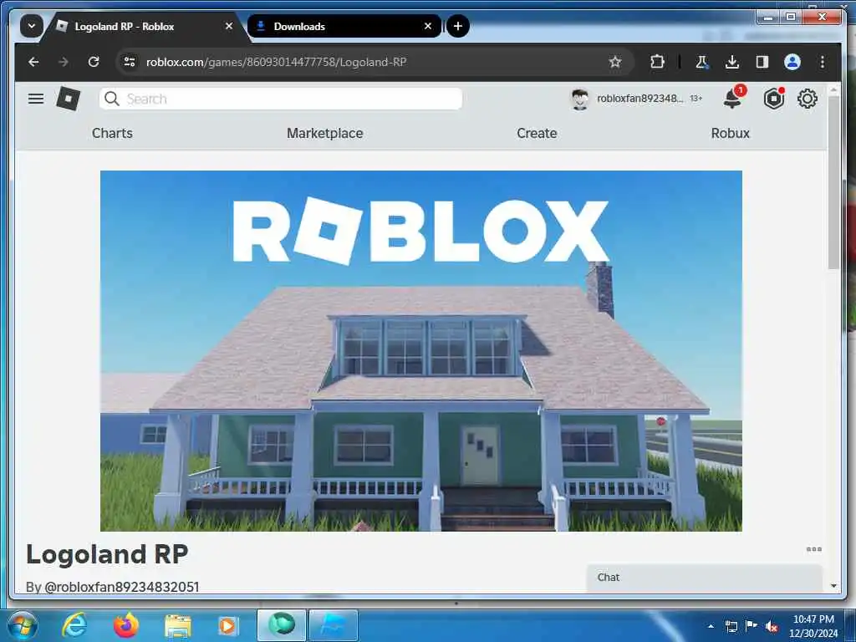Open Windows Media Player from the taskbar
The image size is (856, 642).
(x=228, y=625)
